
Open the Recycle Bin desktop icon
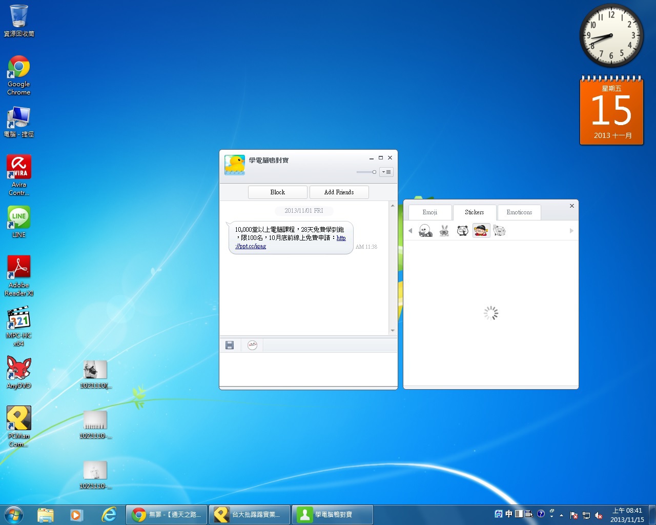tap(19, 21)
